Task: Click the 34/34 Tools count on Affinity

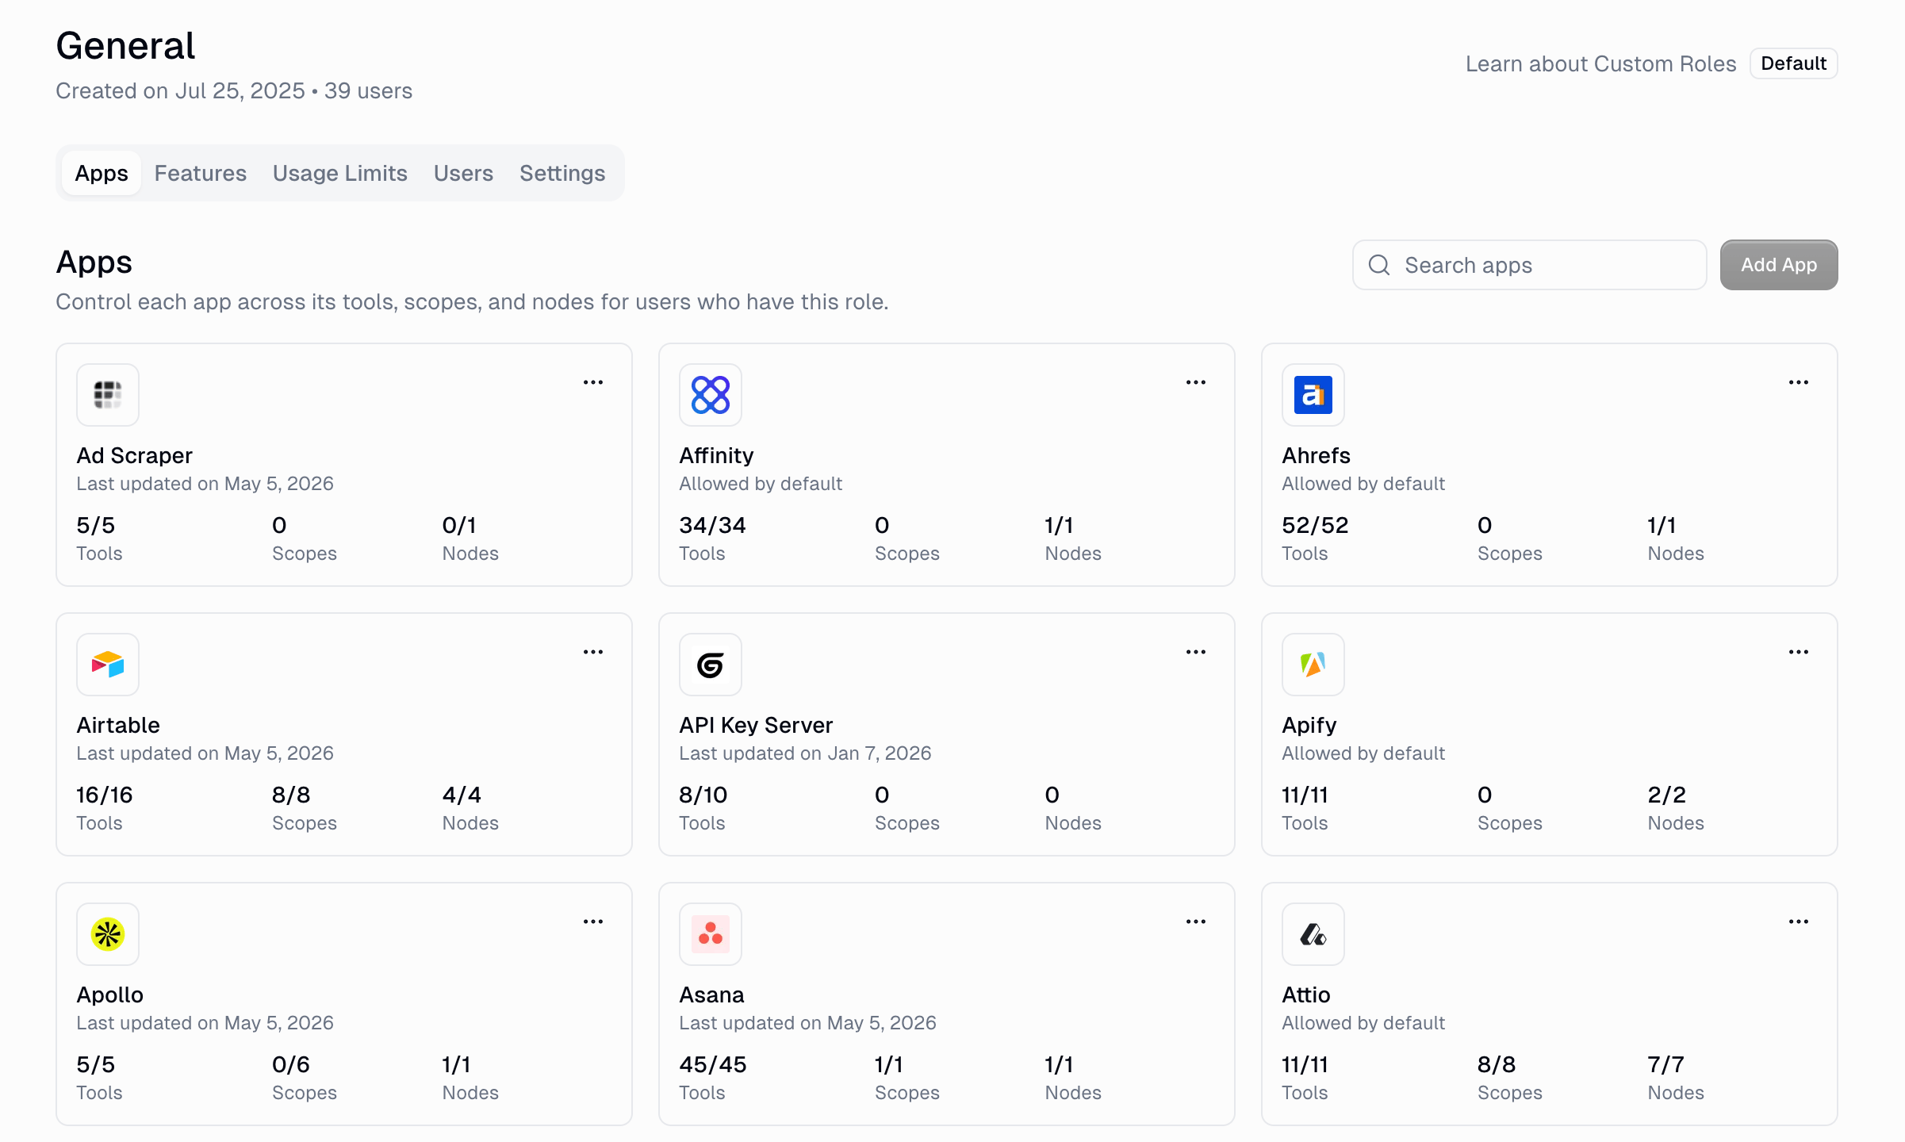Action: tap(712, 525)
